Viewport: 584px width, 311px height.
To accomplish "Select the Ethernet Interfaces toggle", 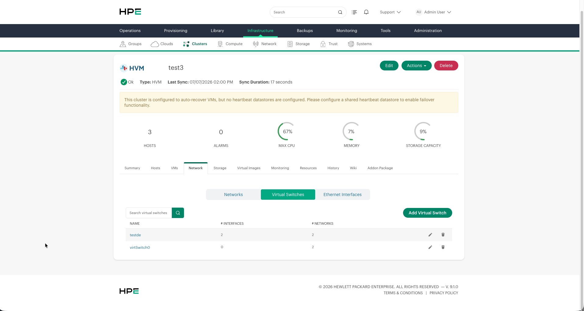I will coord(342,195).
